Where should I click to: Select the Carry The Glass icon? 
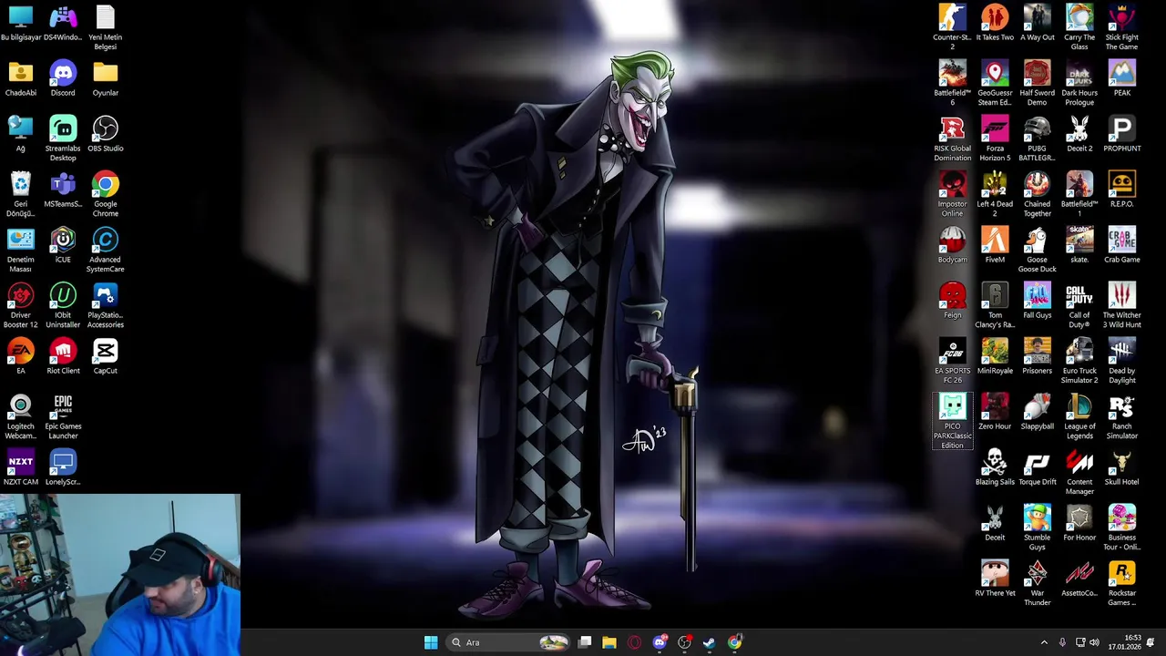tap(1079, 27)
